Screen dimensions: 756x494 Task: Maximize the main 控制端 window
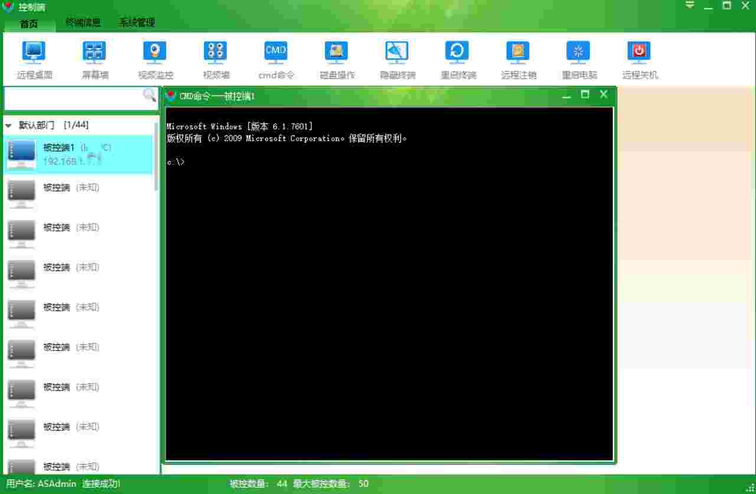click(x=727, y=5)
